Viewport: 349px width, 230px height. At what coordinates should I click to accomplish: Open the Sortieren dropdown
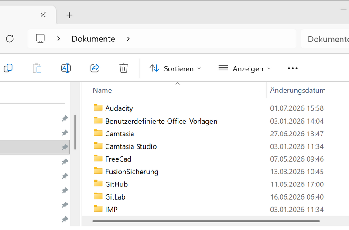click(175, 68)
